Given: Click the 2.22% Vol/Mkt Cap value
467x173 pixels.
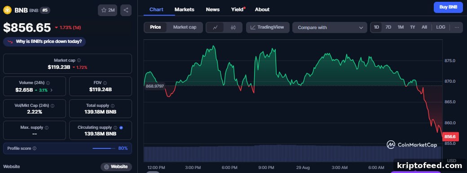Looking at the screenshot, I should 34,112.
